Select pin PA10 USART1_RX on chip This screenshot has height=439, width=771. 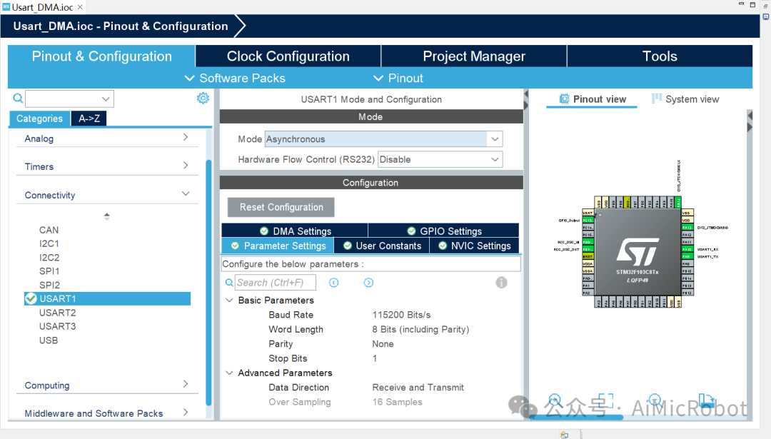687,249
